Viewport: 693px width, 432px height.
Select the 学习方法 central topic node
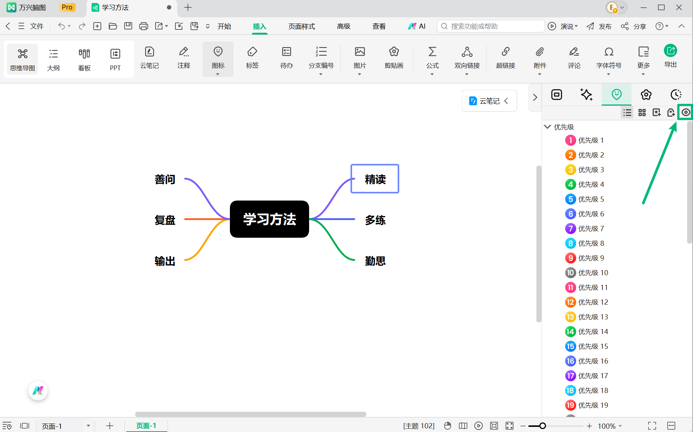click(269, 219)
